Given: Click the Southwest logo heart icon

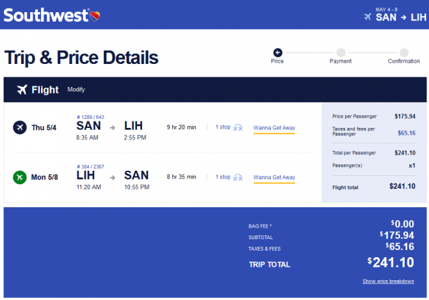Looking at the screenshot, I should point(95,17).
